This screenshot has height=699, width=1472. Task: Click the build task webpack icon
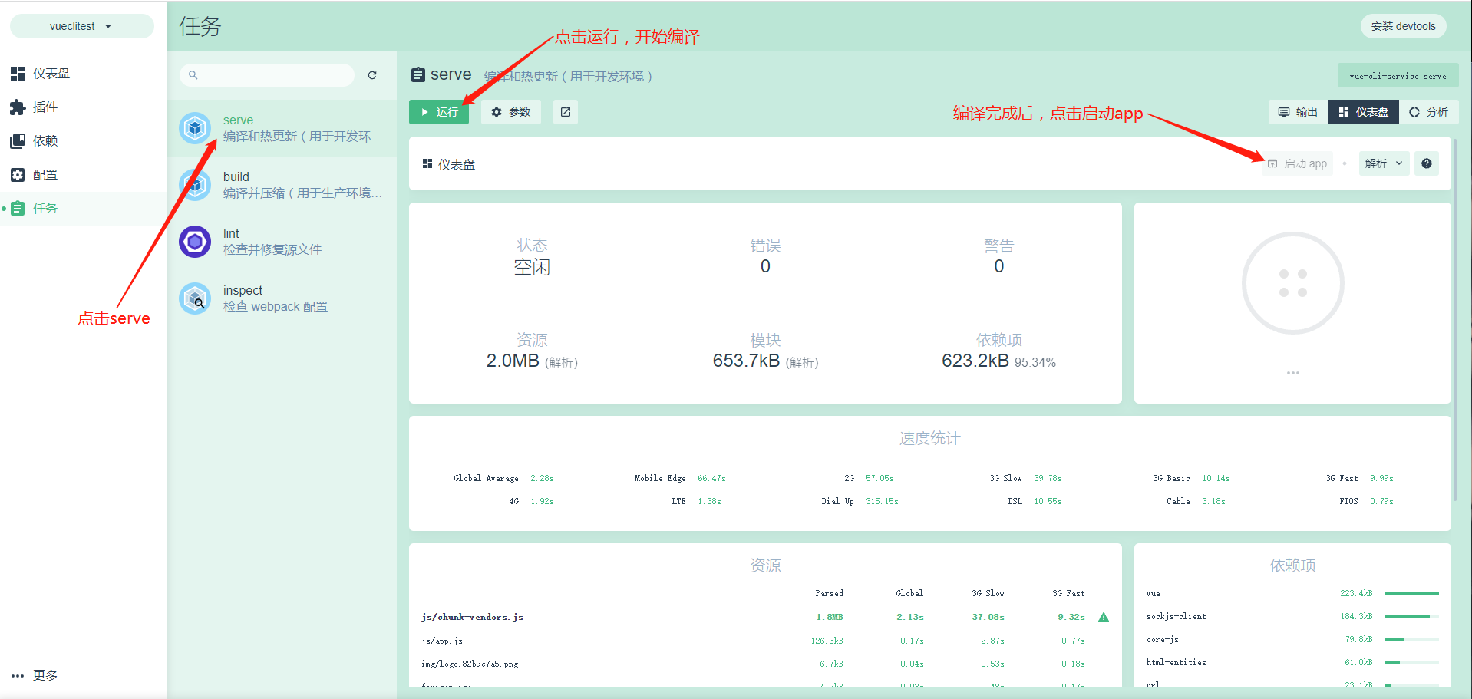click(x=195, y=185)
